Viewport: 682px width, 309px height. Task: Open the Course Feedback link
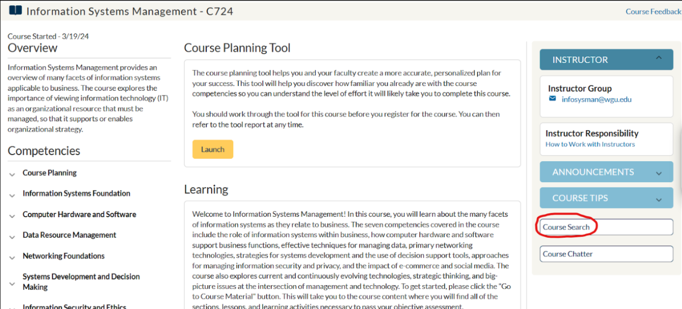coord(653,12)
